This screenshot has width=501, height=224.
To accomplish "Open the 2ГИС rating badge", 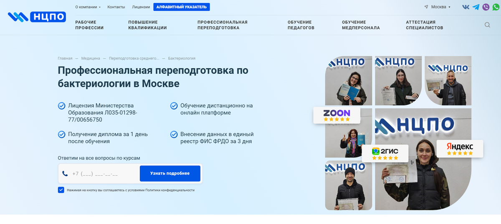I will [385, 154].
